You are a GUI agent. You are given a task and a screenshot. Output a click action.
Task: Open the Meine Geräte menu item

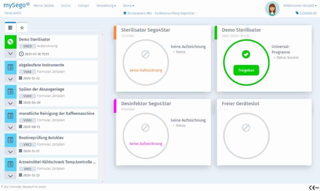(44, 6)
